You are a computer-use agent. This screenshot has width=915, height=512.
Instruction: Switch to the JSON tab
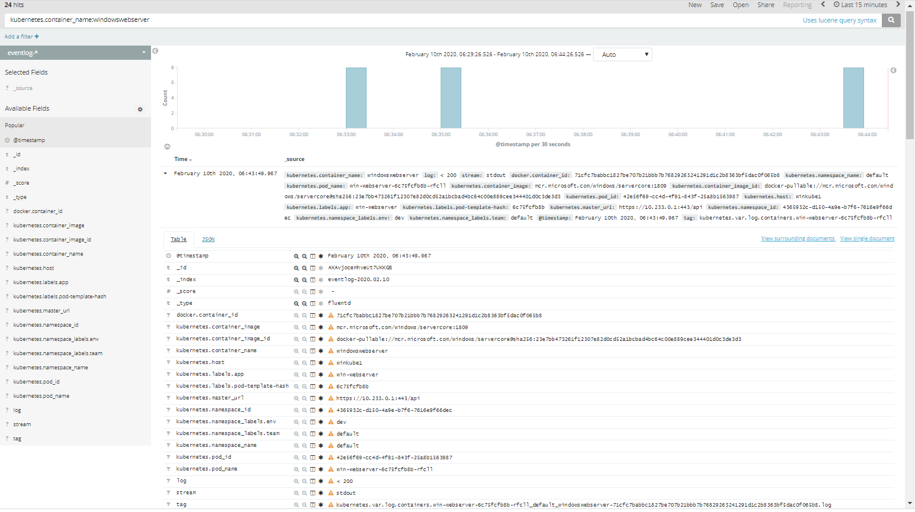click(x=208, y=239)
